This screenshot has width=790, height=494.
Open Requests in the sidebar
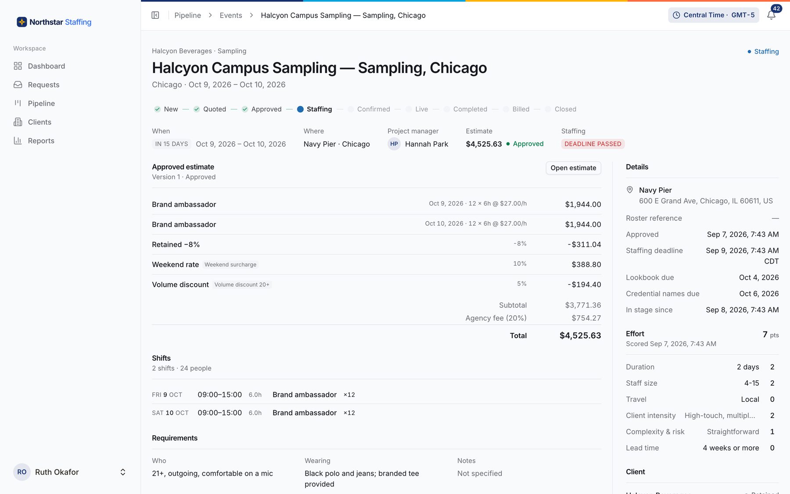tap(70, 85)
